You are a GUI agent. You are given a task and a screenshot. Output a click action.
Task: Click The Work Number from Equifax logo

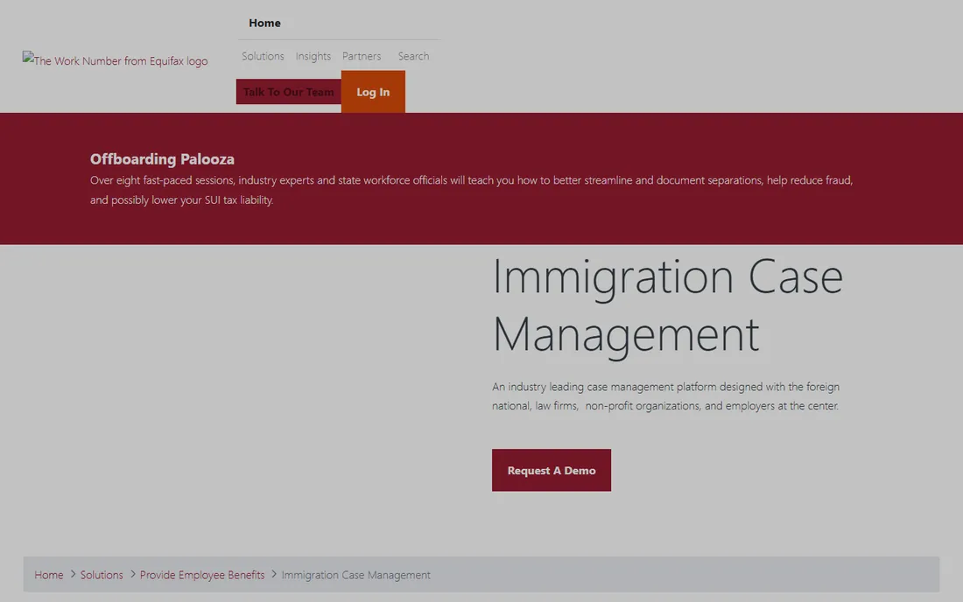[116, 60]
